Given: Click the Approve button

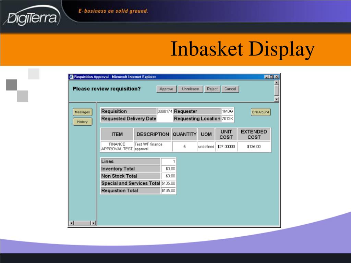Looking at the screenshot, I should [x=166, y=89].
